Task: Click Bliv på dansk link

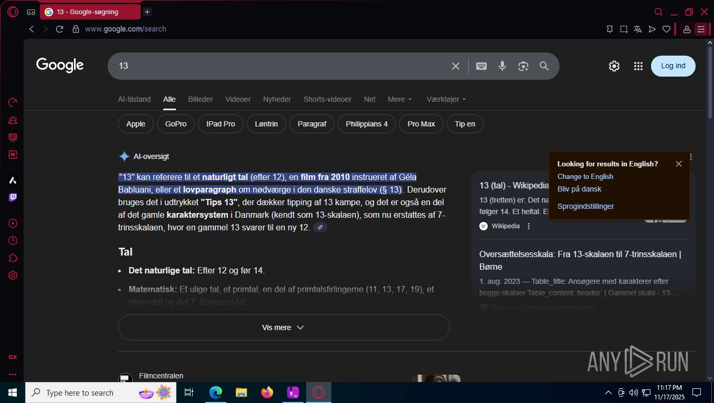Action: coord(580,189)
